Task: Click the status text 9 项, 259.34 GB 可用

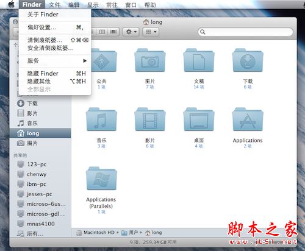Action: (x=153, y=242)
